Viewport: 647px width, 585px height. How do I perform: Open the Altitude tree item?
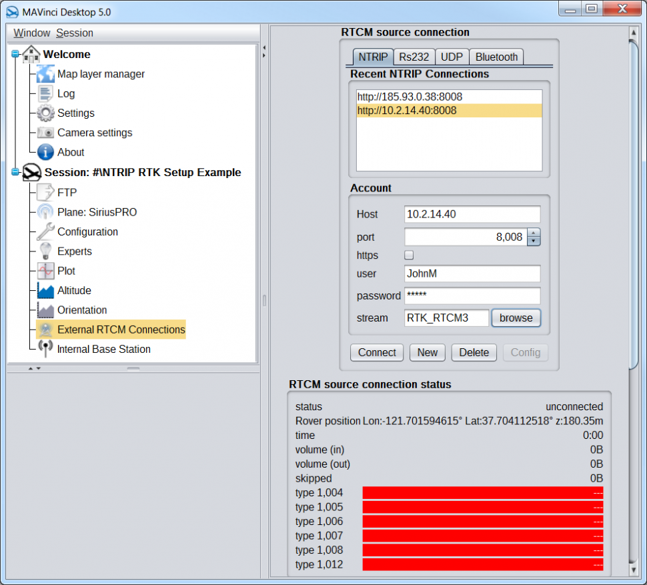click(74, 290)
